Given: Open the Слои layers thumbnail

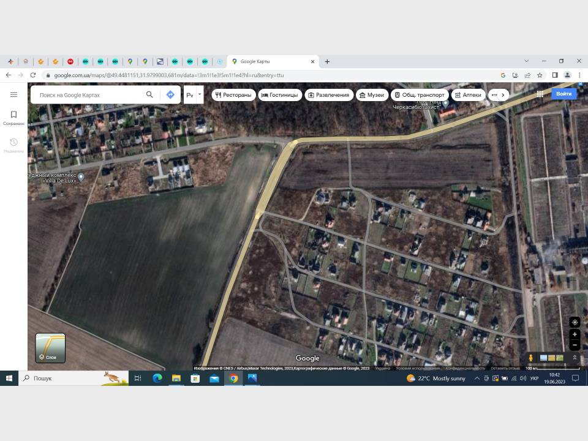Looking at the screenshot, I should pos(50,348).
